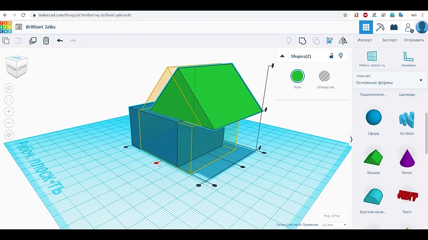428x240 pixels.
Task: Select the Конус shape
Action: pos(407,160)
